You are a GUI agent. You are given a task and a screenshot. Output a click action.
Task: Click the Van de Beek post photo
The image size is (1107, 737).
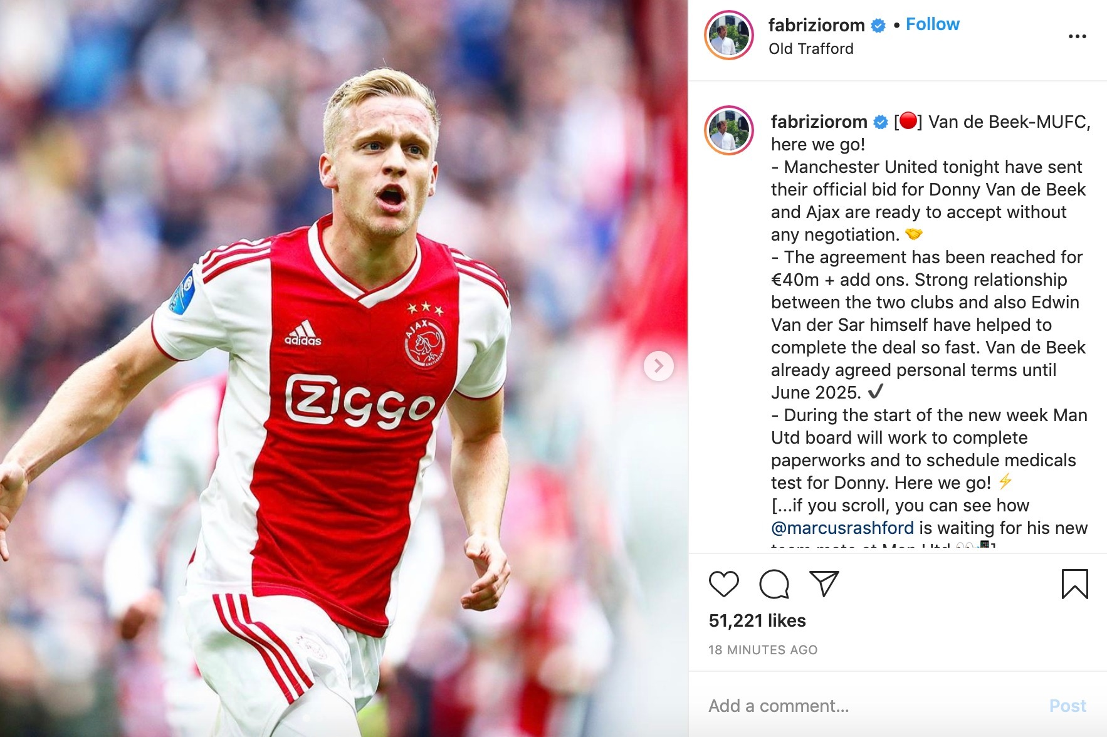344,368
